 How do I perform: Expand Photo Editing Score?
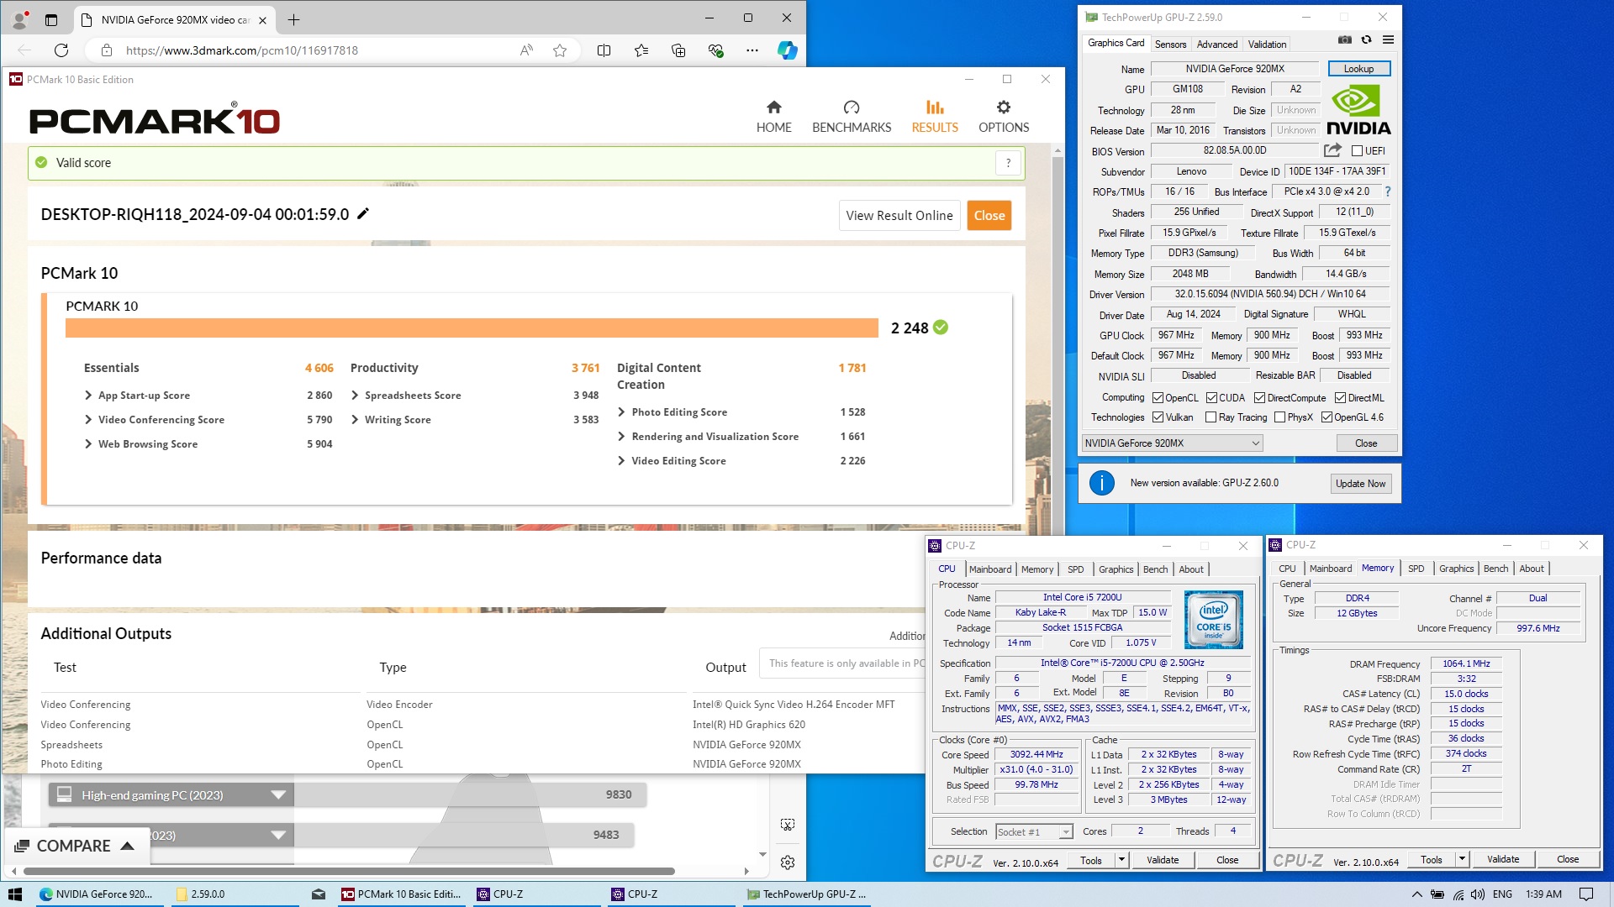tap(621, 412)
